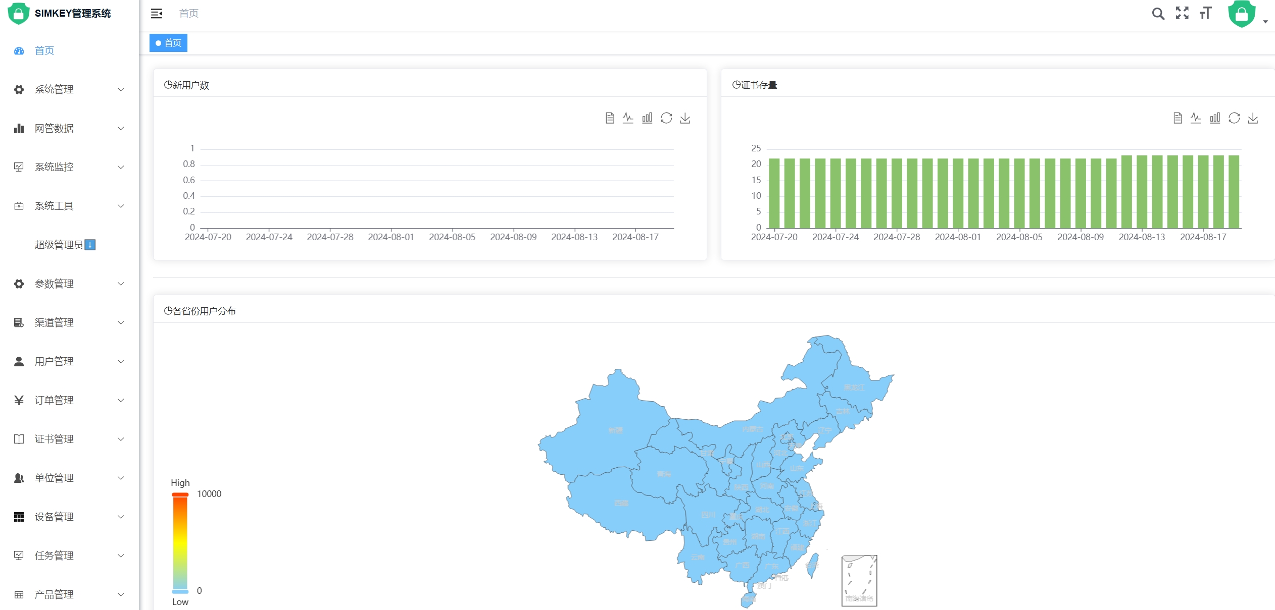
Task: Click the search magnifier icon in header
Action: coord(1158,14)
